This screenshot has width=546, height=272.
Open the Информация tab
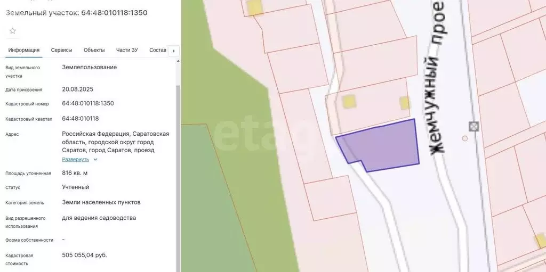pos(23,50)
